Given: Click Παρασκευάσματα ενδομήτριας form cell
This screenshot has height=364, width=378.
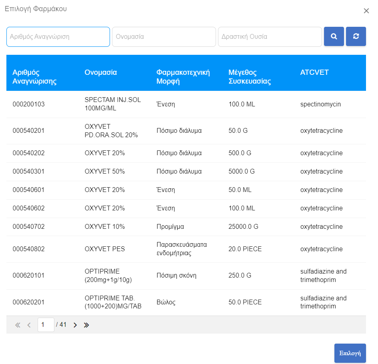Looking at the screenshot, I should [182, 249].
